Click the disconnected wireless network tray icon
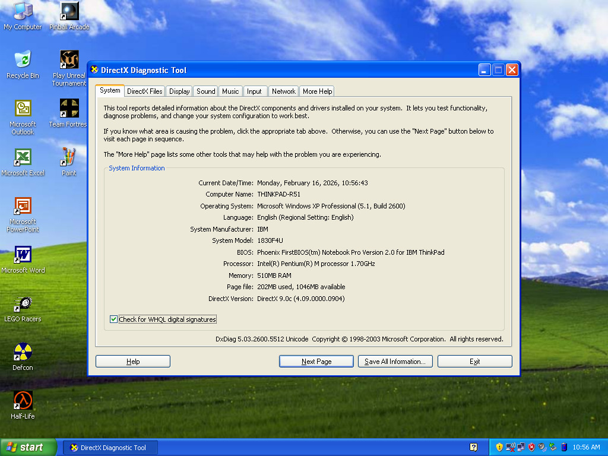 click(510, 447)
